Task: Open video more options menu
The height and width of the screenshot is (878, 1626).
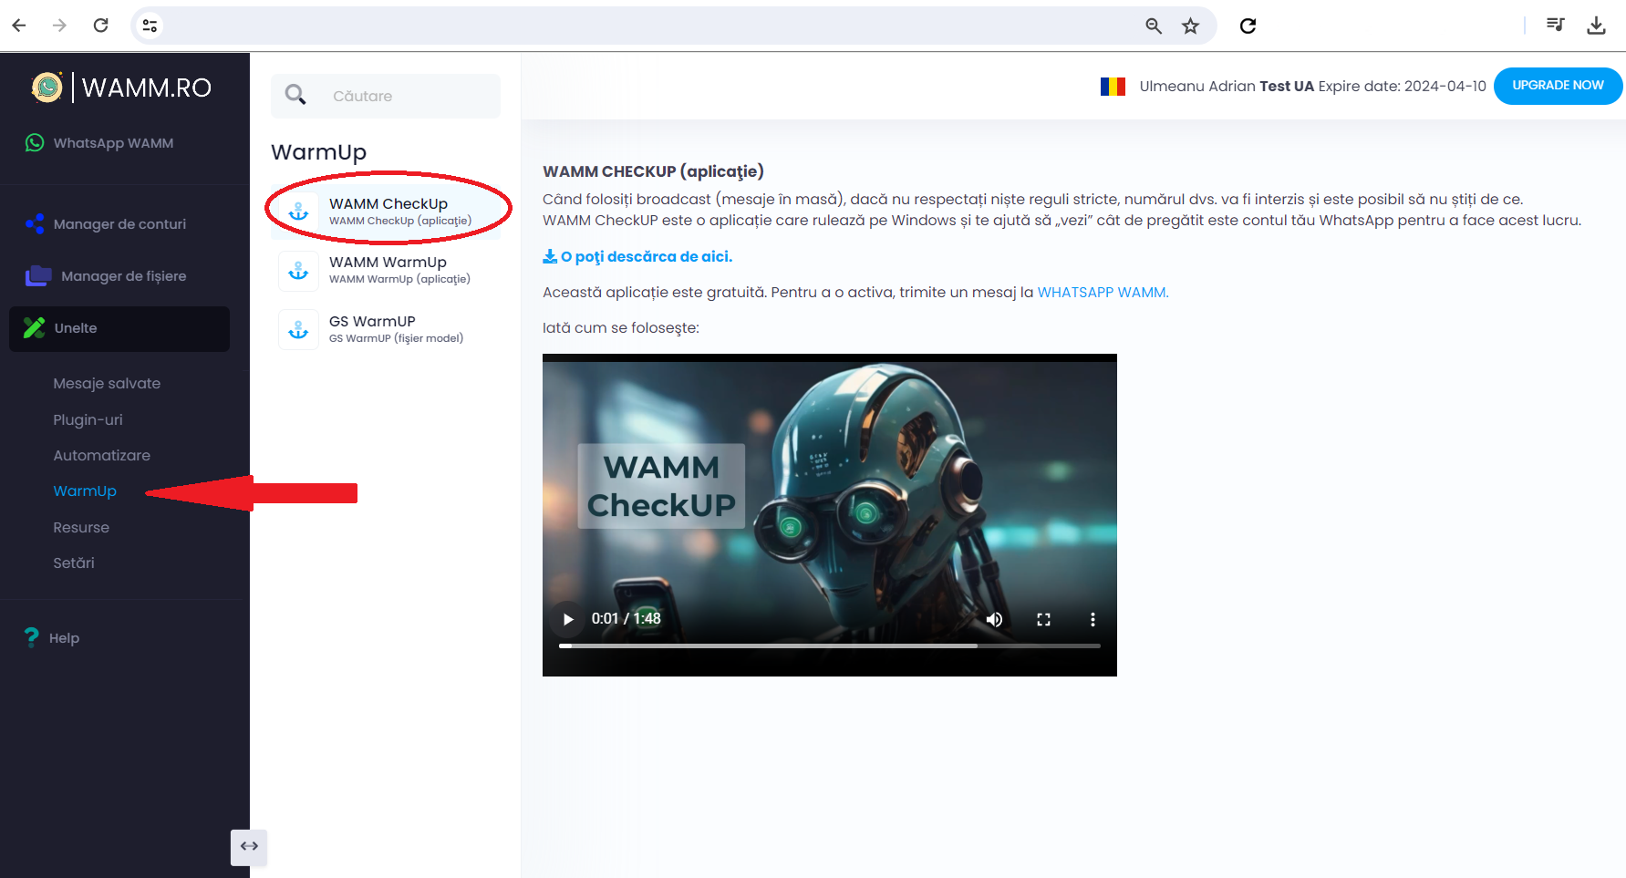Action: (x=1093, y=619)
